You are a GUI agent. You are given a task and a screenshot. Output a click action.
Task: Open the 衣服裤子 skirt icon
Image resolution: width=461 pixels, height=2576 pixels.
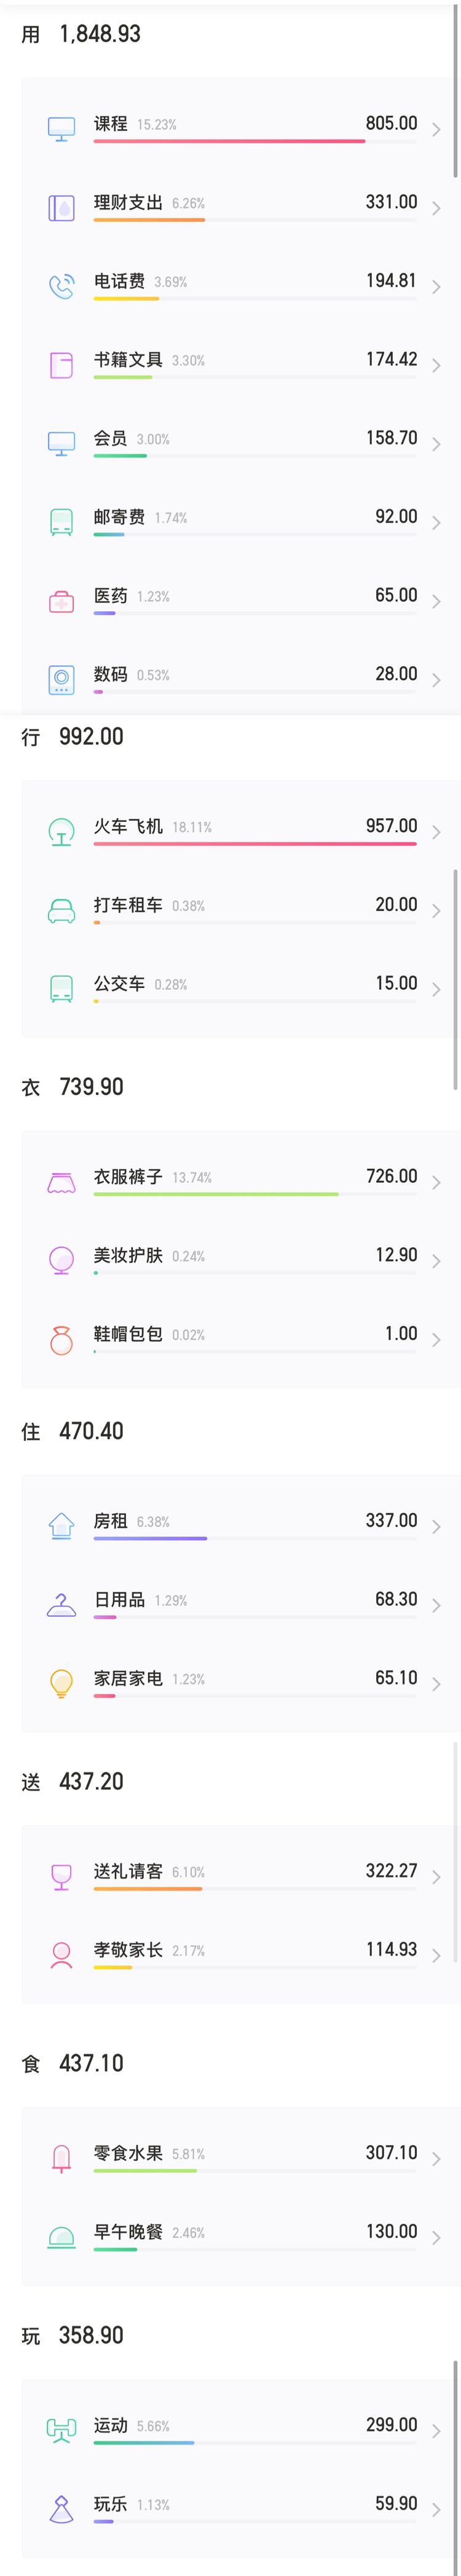pos(61,1183)
